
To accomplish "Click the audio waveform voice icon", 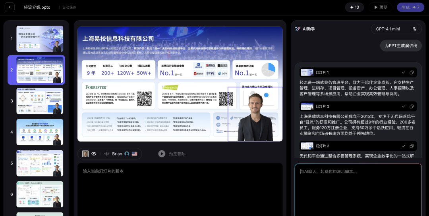I will pyautogui.click(x=107, y=153).
